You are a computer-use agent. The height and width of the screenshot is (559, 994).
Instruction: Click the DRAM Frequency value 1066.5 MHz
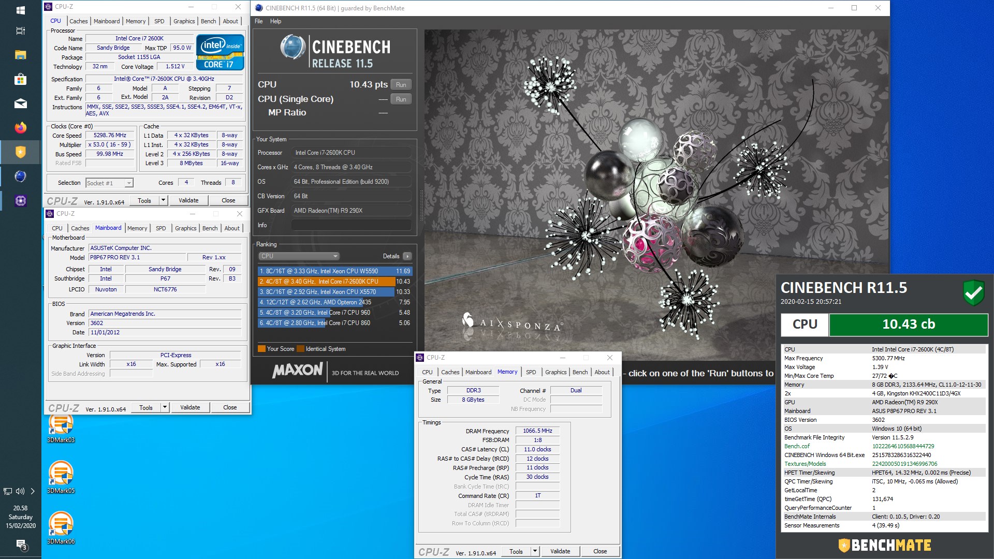(x=537, y=431)
